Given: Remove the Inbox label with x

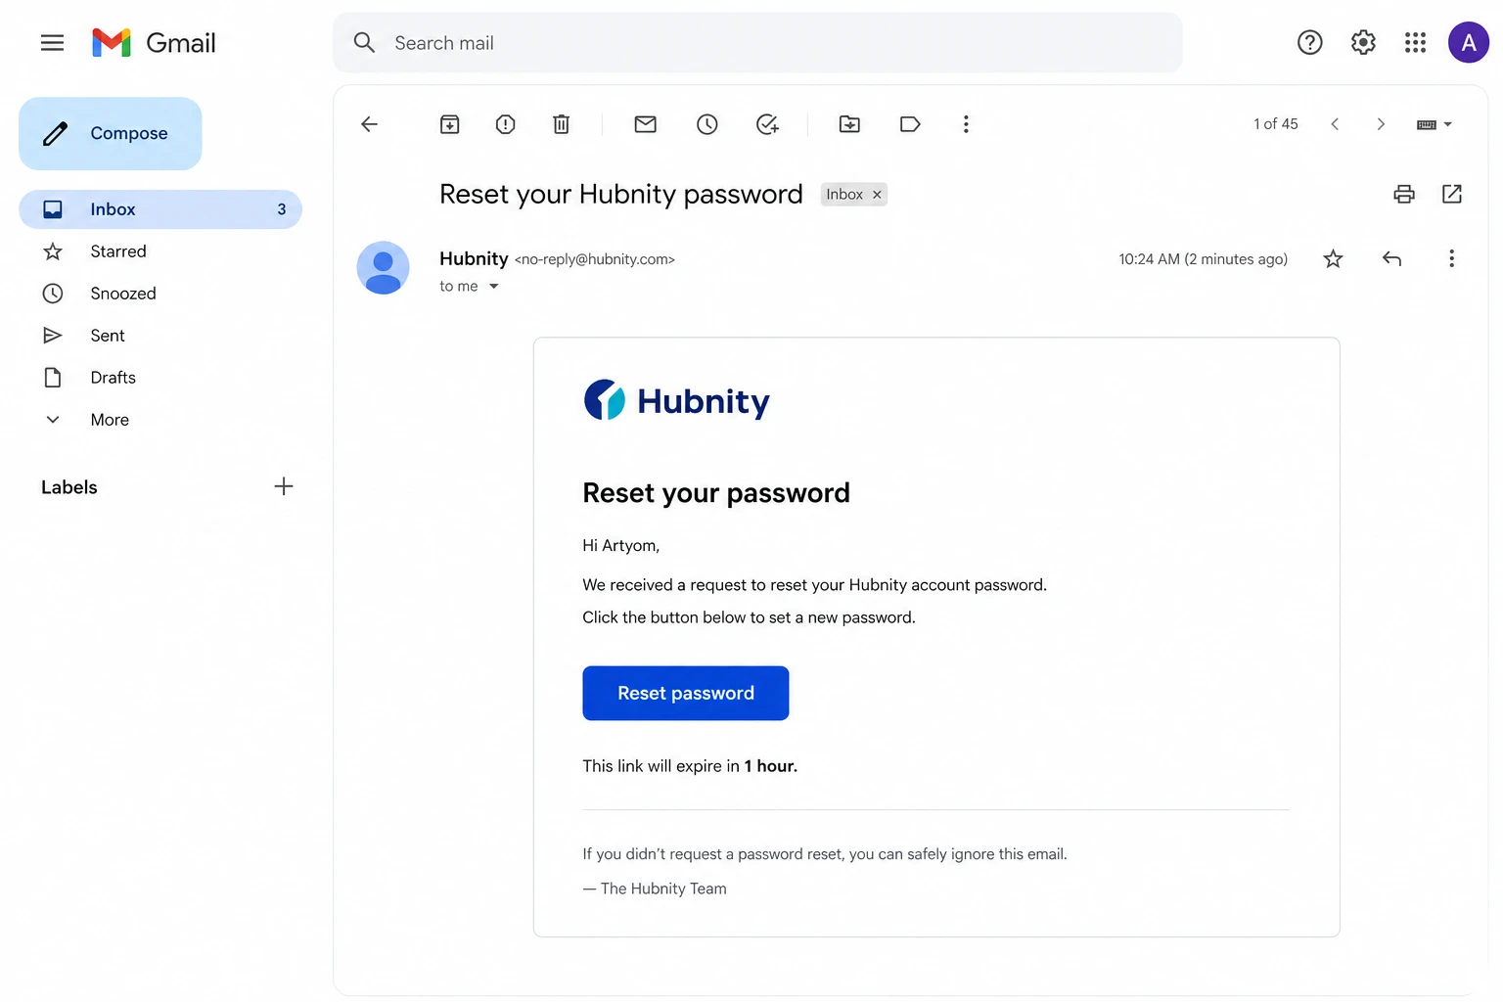Looking at the screenshot, I should tap(877, 195).
